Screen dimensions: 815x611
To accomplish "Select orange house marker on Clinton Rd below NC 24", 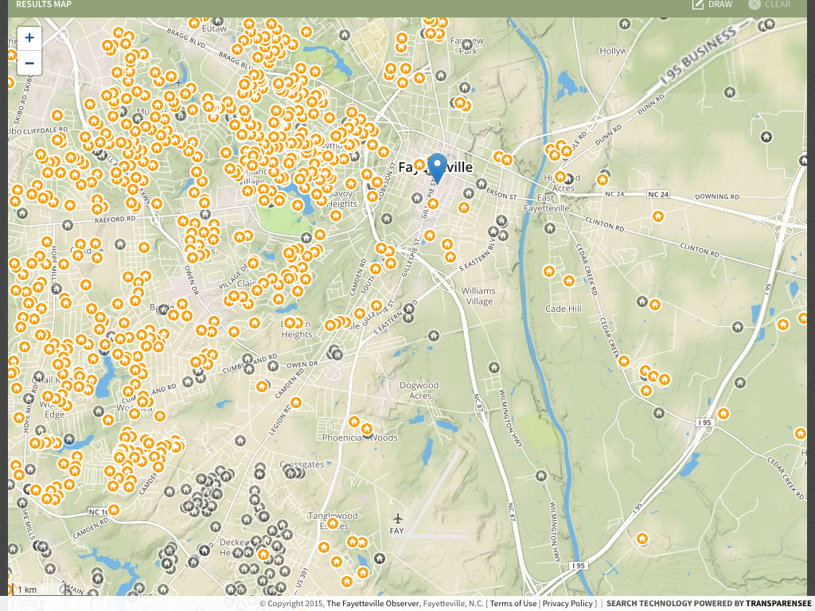I will 658,216.
